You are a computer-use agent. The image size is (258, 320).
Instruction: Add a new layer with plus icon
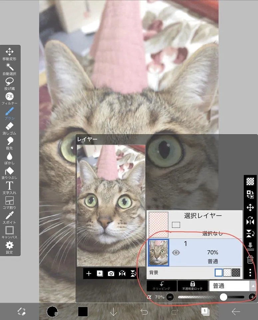click(x=89, y=273)
